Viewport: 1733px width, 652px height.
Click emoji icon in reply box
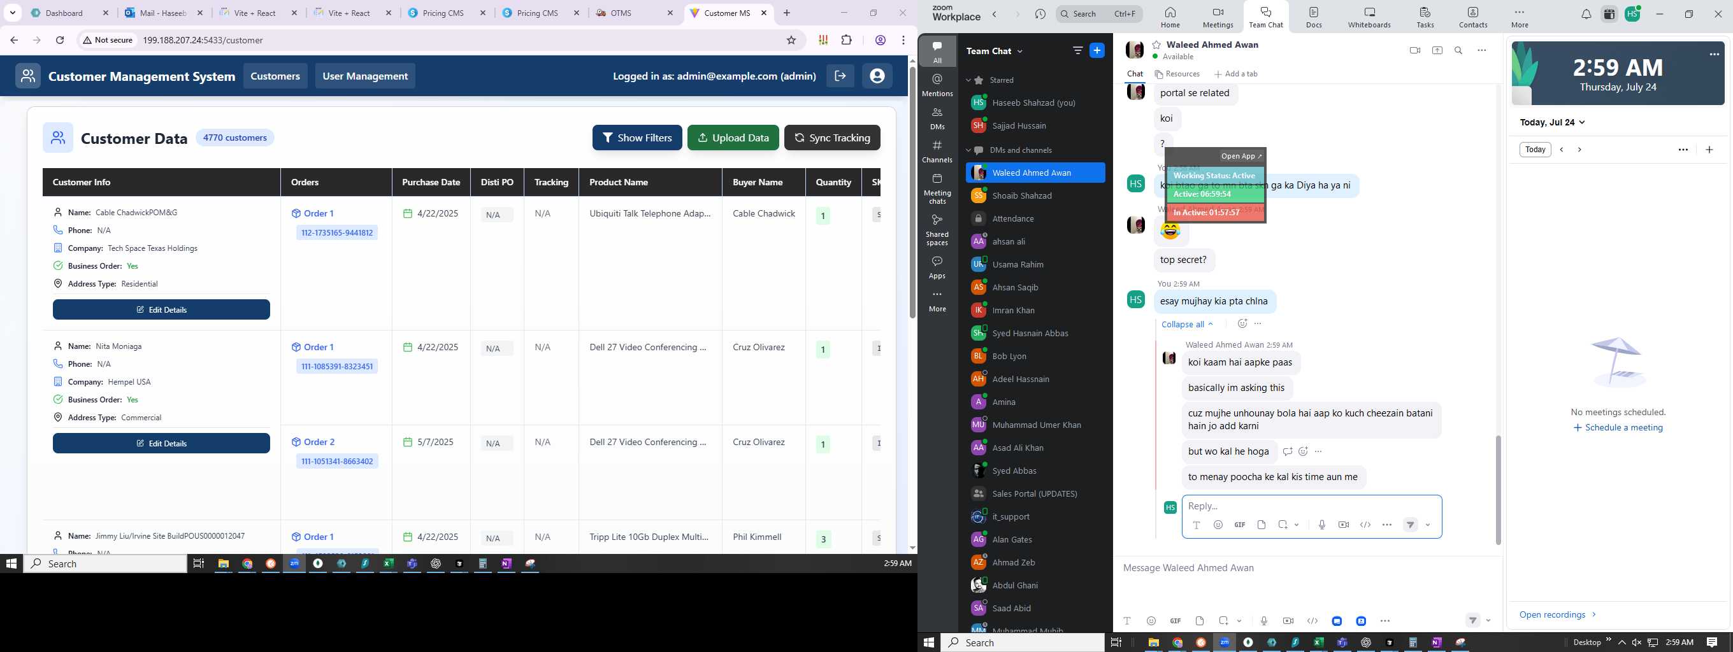tap(1218, 525)
